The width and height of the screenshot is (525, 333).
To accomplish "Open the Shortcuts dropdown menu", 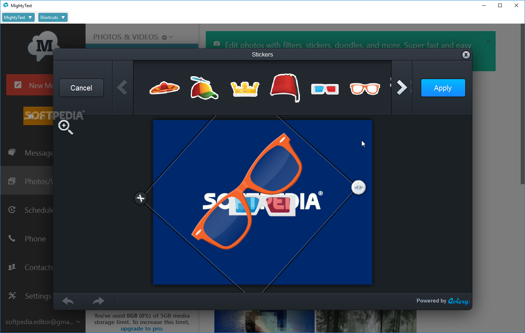I will click(53, 17).
